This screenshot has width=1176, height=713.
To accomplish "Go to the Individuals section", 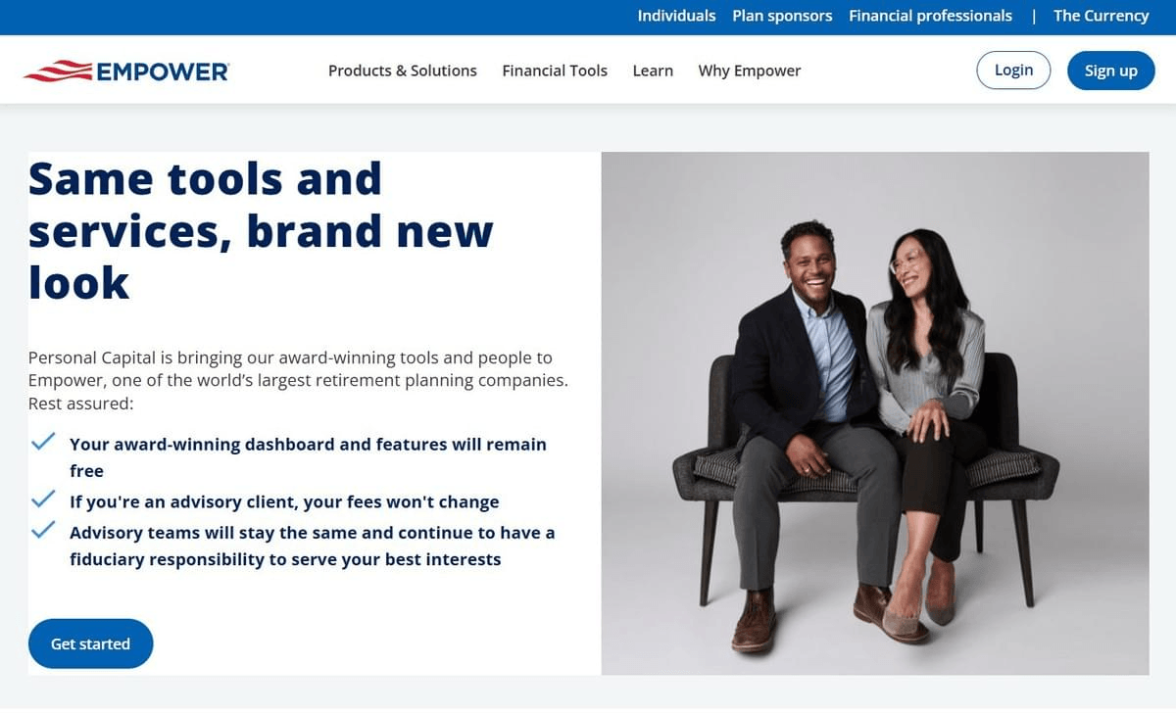I will (676, 16).
